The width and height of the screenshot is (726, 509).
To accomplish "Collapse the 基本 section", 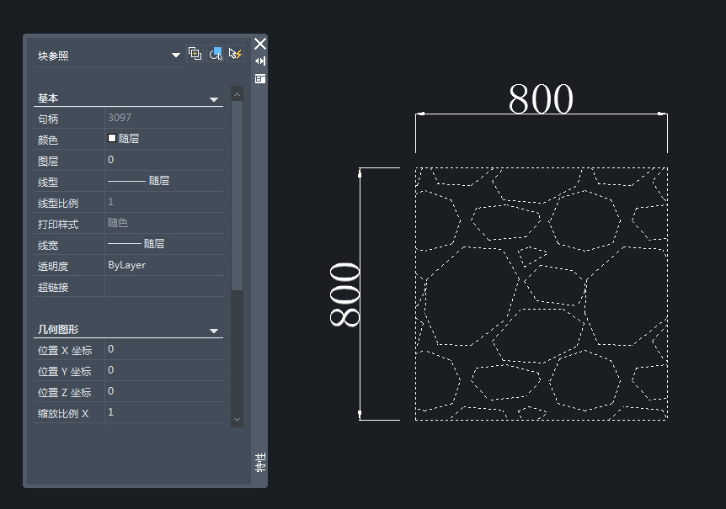I will tap(214, 99).
